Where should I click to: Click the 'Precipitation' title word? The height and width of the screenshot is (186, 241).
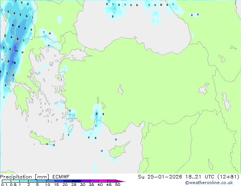point(16,177)
